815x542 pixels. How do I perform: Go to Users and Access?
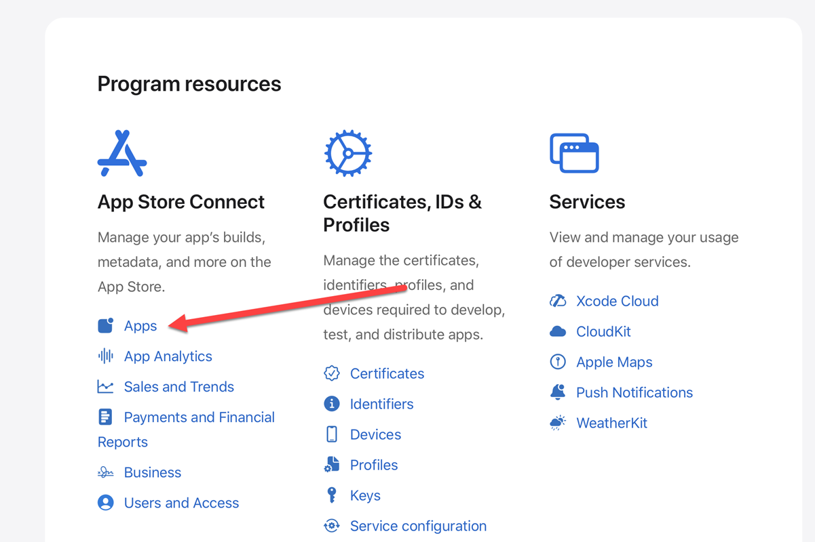tap(182, 503)
